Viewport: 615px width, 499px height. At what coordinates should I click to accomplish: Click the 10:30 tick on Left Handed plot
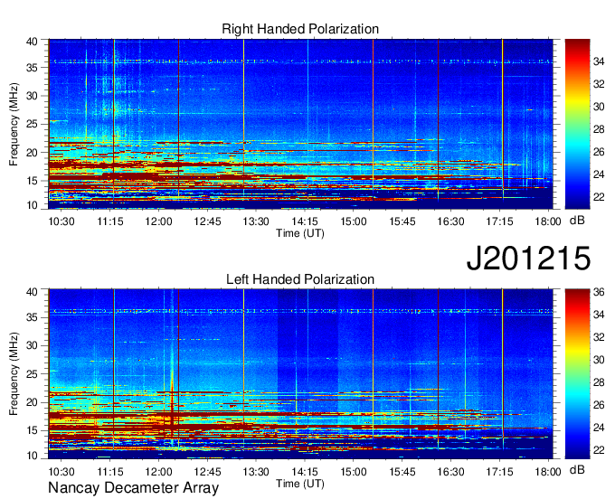coord(61,472)
